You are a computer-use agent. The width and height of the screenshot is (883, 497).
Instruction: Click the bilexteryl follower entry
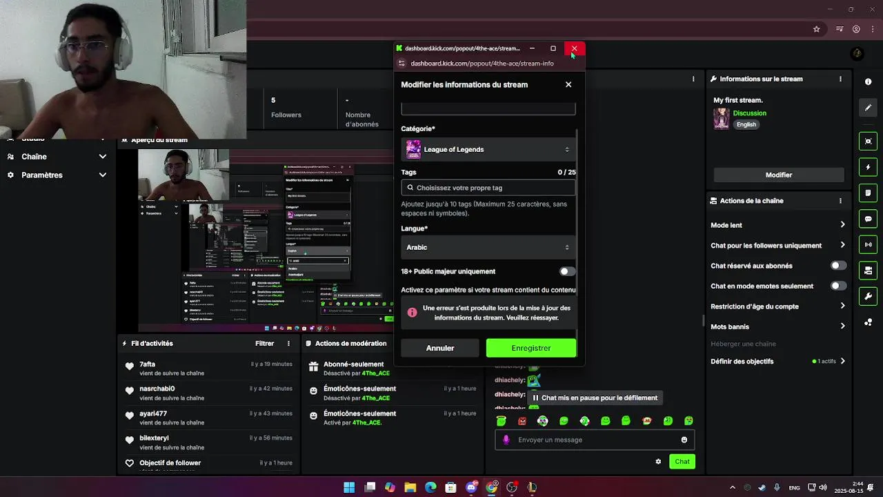[208, 442]
